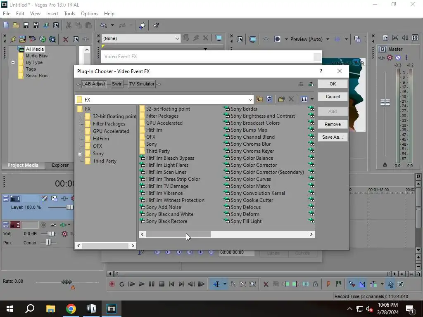Open the edit tool dropdown arrow
This screenshot has width=423, height=317.
[225, 284]
